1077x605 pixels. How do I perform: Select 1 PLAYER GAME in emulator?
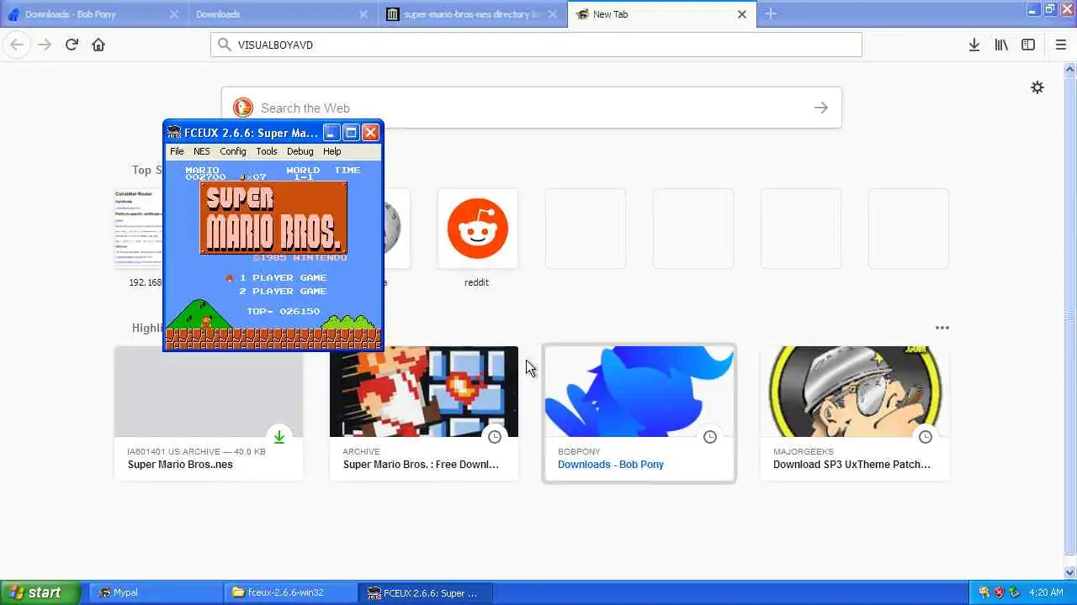(x=283, y=277)
